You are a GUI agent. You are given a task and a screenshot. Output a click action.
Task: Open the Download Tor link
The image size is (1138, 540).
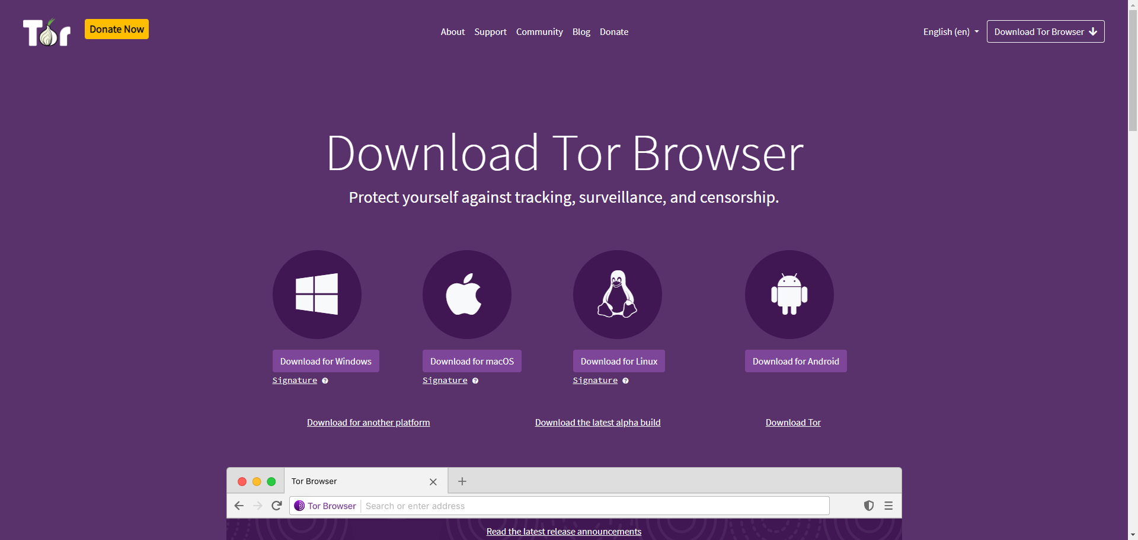(x=793, y=423)
